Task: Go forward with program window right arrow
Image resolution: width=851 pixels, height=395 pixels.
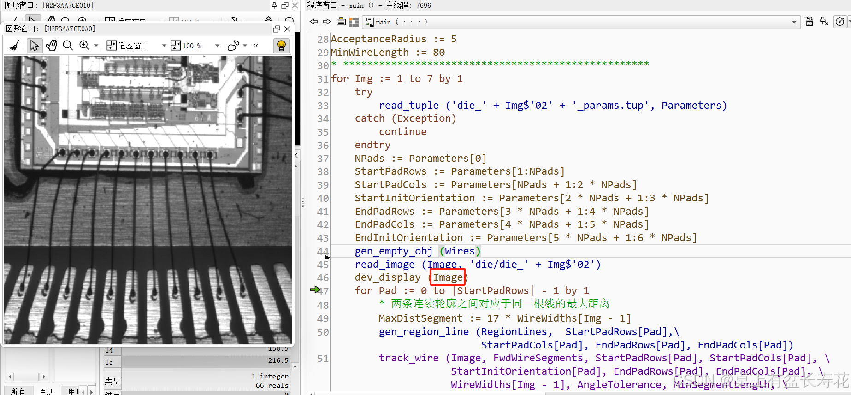Action: click(327, 22)
